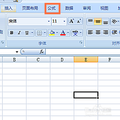This screenshot has width=120, height=120.
Task: Expand phonetic guide dropdown arrow
Action: click(x=81, y=33)
